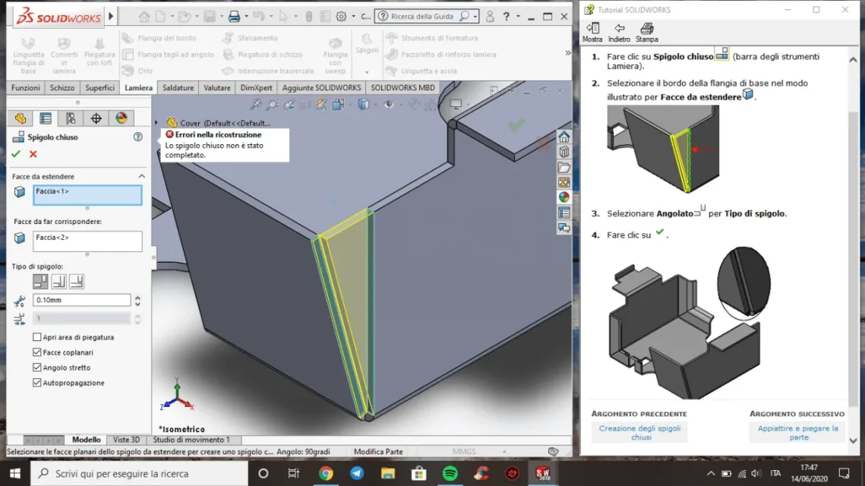Switch to Valutare ribbon tab
Image resolution: width=865 pixels, height=486 pixels.
(216, 88)
